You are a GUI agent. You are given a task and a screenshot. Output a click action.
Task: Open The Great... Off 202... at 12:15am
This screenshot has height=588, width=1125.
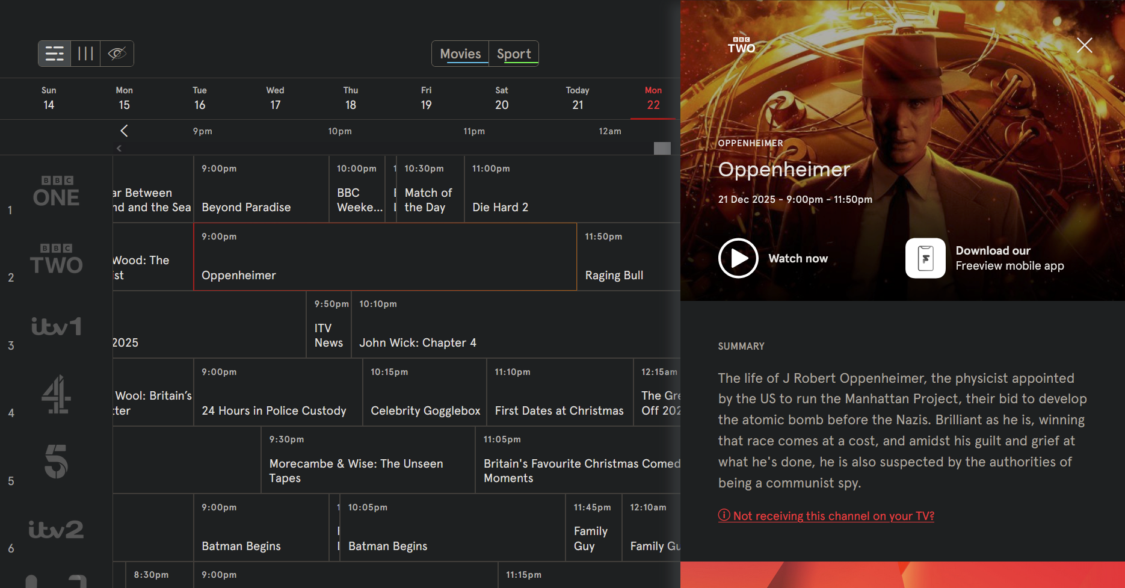(658, 392)
